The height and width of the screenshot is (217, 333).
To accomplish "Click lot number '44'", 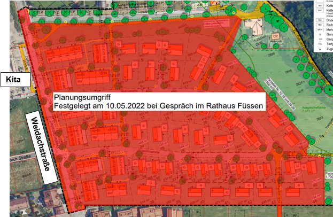I will [x=296, y=180].
